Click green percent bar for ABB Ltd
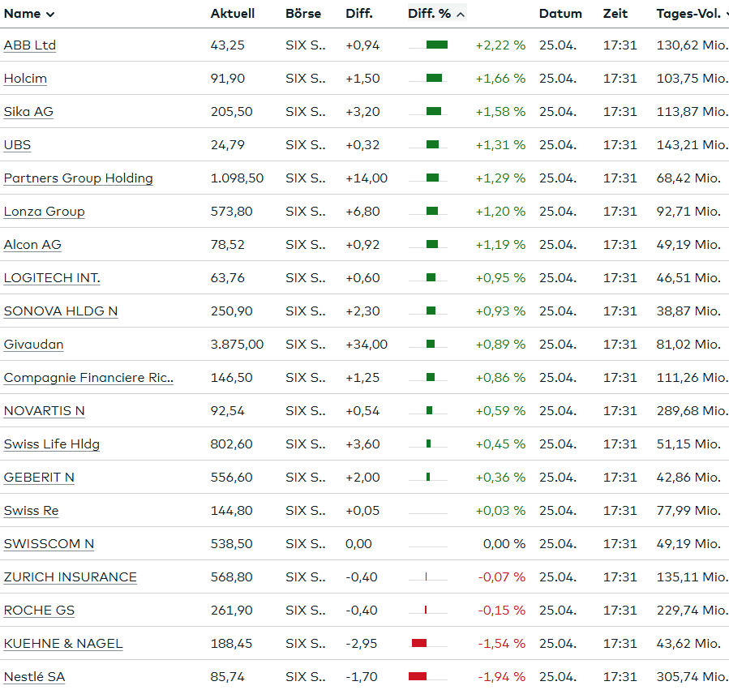 click(437, 45)
